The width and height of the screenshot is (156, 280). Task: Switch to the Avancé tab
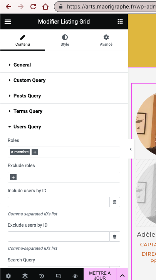[106, 40]
